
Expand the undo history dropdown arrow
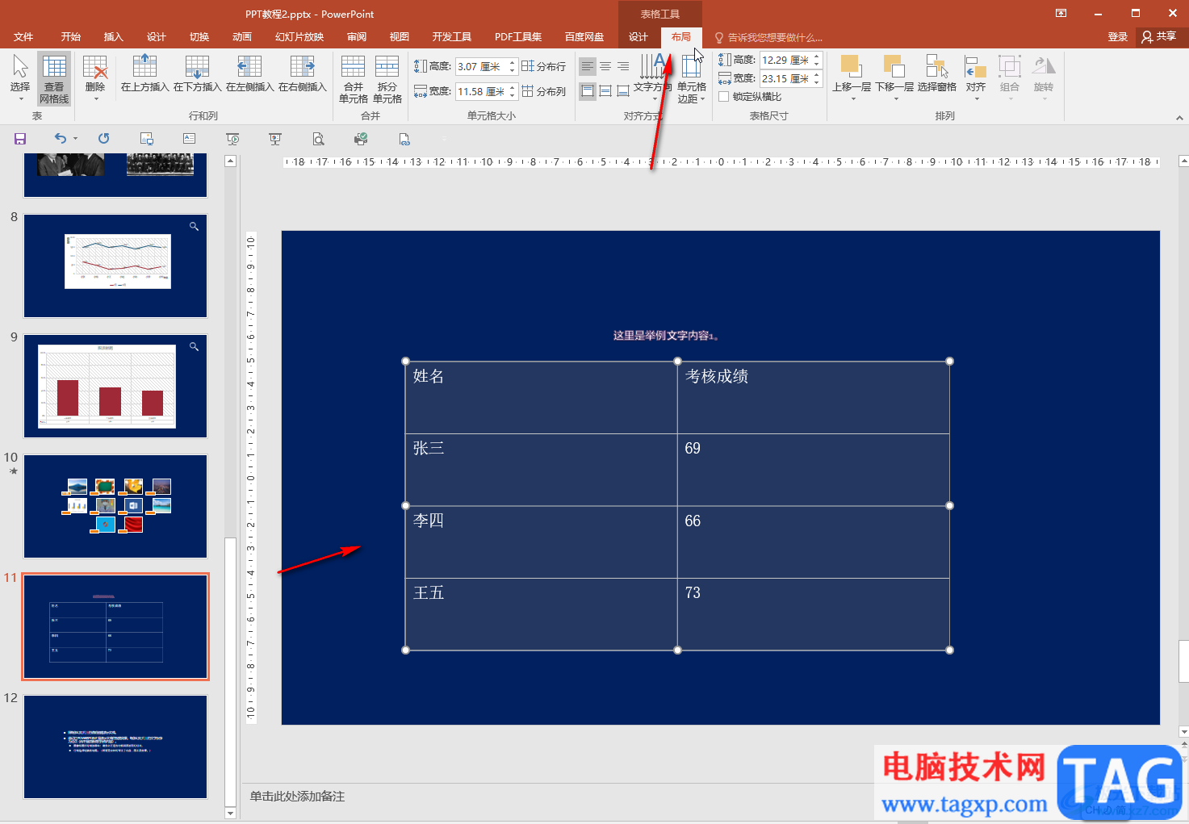coord(76,139)
